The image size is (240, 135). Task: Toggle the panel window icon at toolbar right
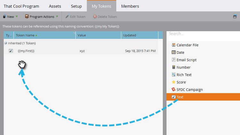pyautogui.click(x=235, y=16)
